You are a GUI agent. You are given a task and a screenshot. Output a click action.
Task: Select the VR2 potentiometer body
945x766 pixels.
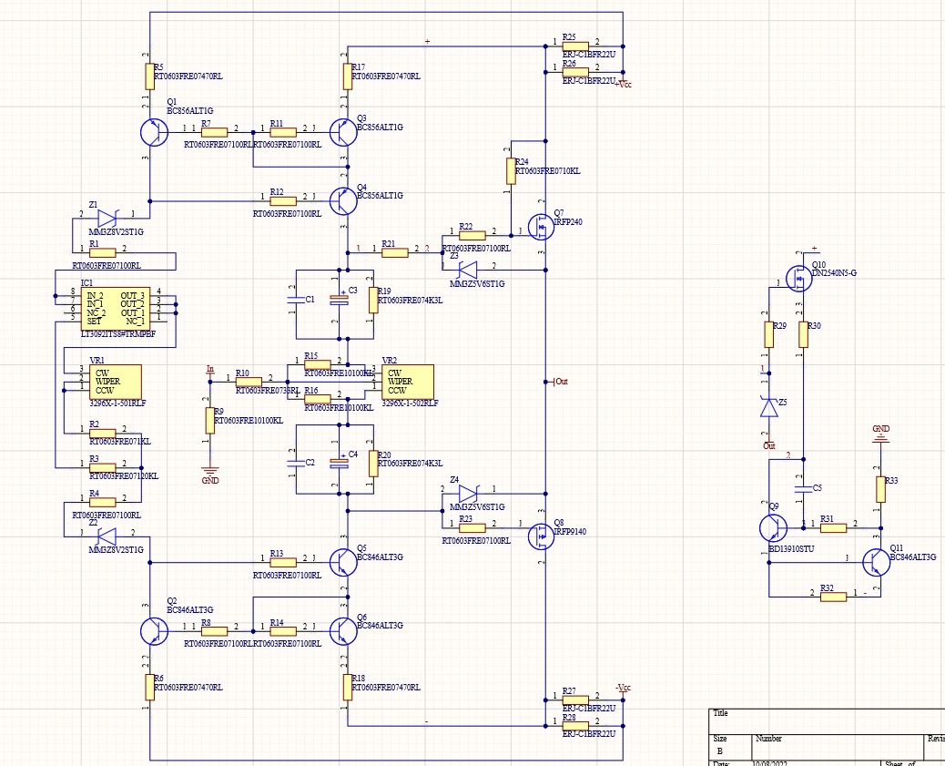[408, 382]
